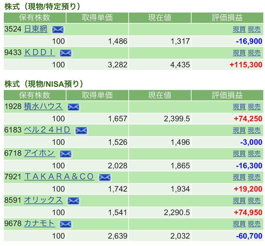
Task: Click 現買 in the カナモト row
Action: [x=239, y=224]
